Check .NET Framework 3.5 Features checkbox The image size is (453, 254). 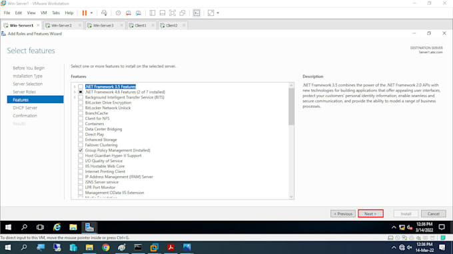coord(81,87)
